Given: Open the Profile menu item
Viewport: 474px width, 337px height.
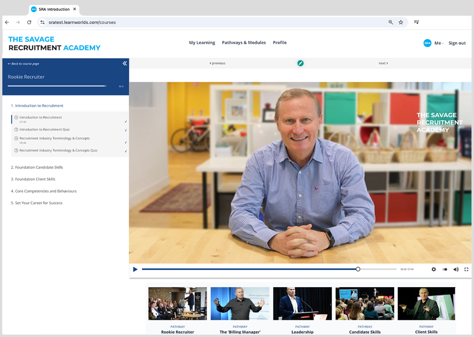Looking at the screenshot, I should pos(280,43).
